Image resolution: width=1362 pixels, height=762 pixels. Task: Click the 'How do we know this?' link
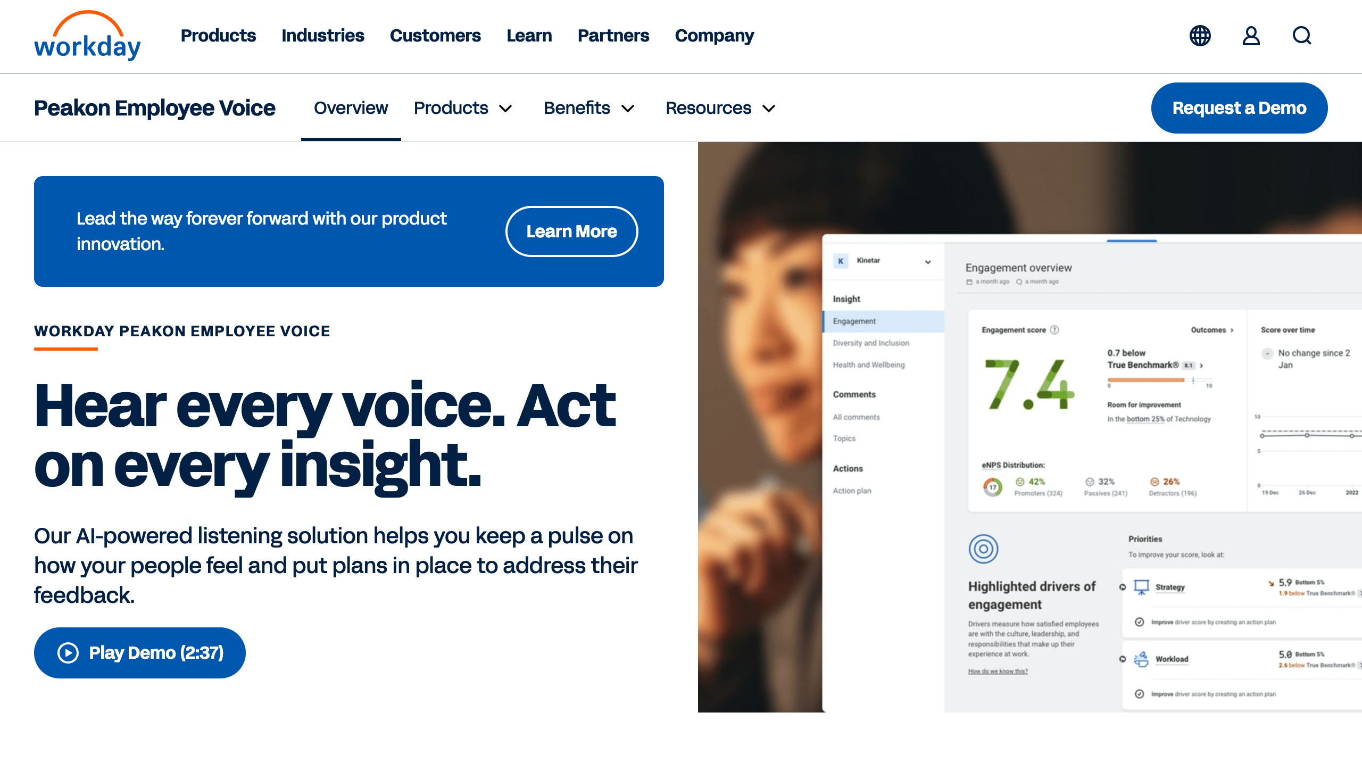pyautogui.click(x=997, y=670)
